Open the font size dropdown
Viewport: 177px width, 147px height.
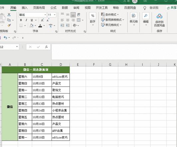click(x=55, y=15)
